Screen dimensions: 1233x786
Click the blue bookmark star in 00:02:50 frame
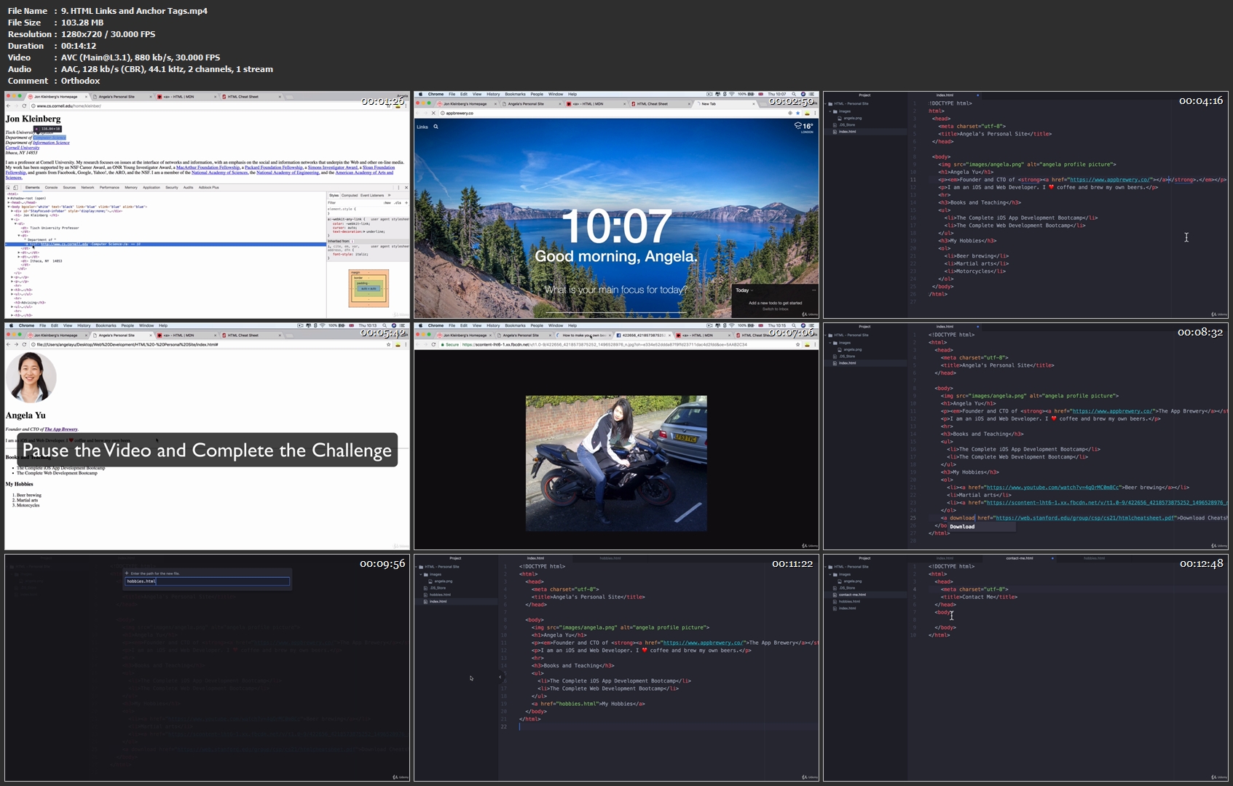[797, 114]
